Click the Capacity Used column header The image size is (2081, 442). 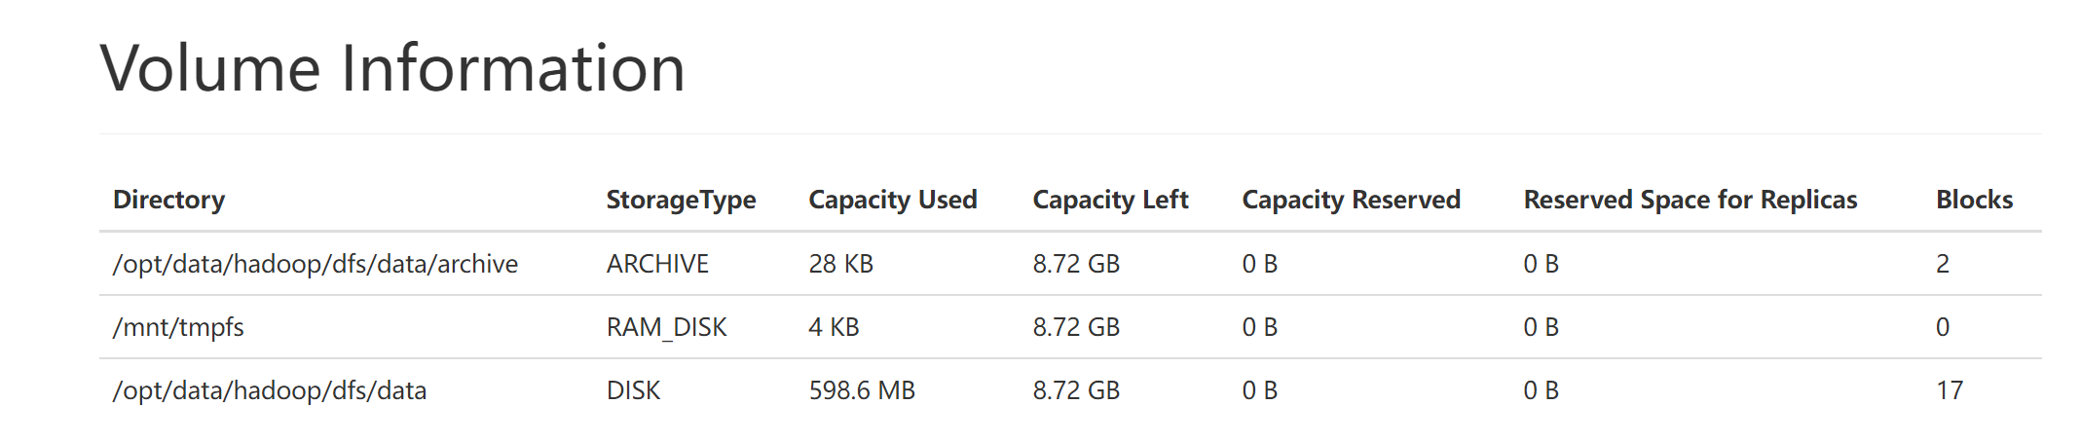point(892,200)
